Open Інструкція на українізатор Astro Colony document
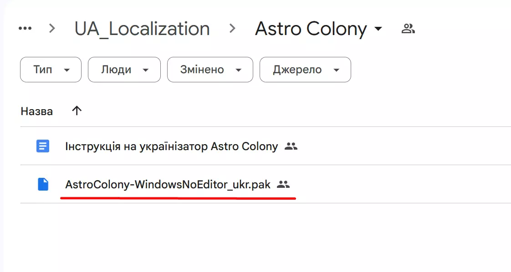This screenshot has width=511, height=272. tap(171, 146)
